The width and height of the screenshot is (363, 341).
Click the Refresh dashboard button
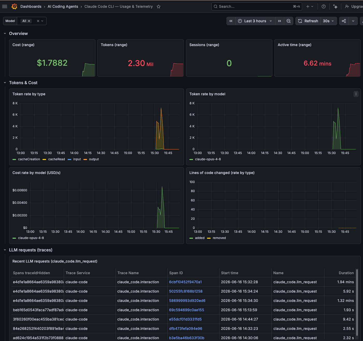pyautogui.click(x=308, y=21)
